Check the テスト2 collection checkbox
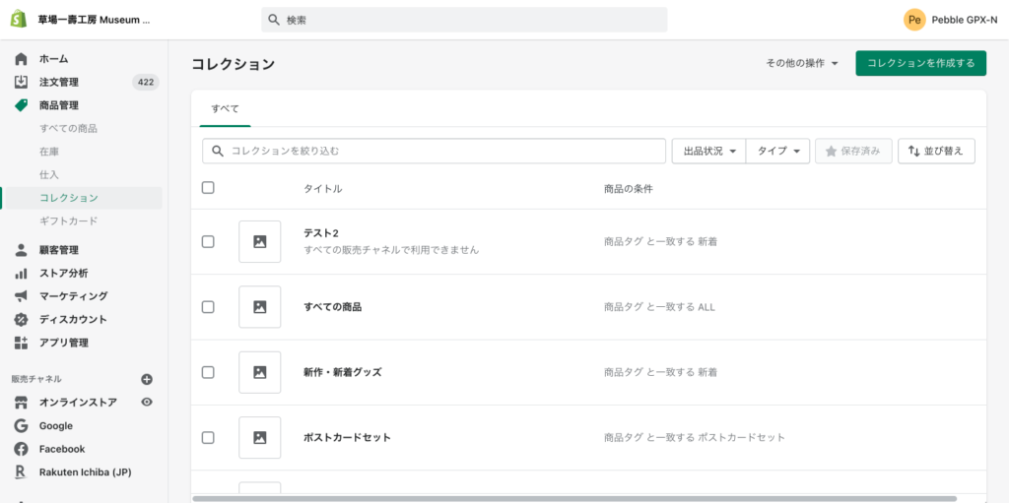The height and width of the screenshot is (503, 1009). coord(208,241)
